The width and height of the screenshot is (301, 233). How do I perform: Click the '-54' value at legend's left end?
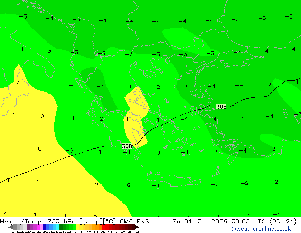pos(15,232)
